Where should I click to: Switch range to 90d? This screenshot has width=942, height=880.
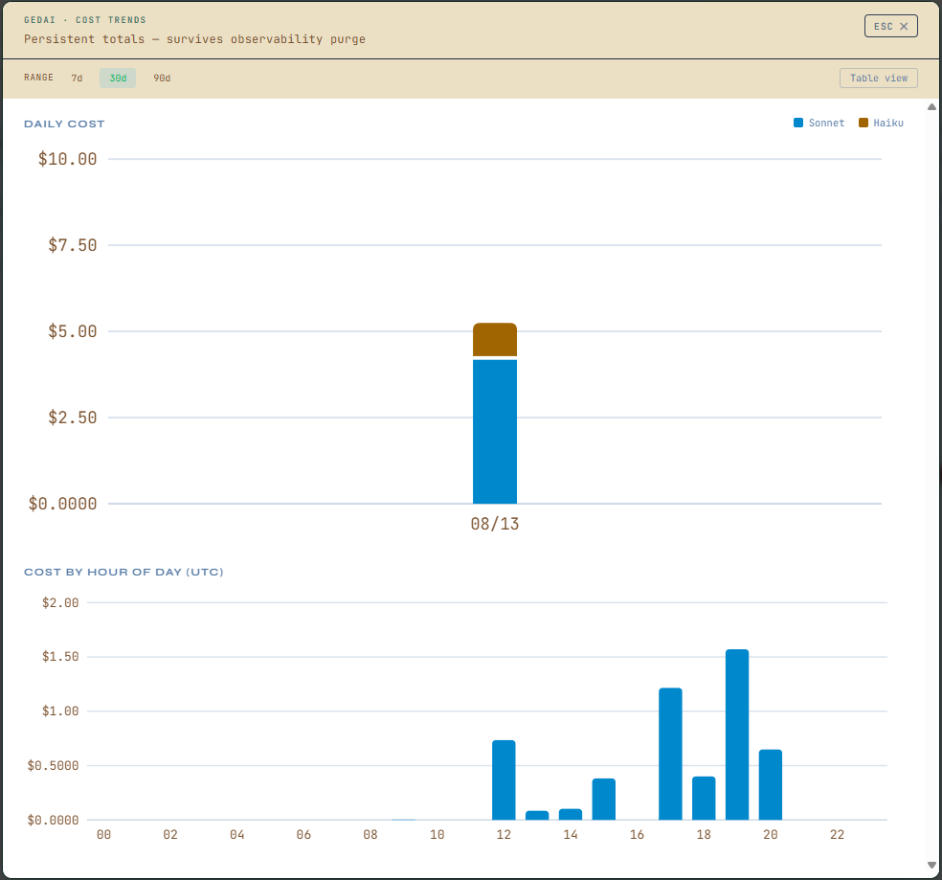click(x=162, y=79)
